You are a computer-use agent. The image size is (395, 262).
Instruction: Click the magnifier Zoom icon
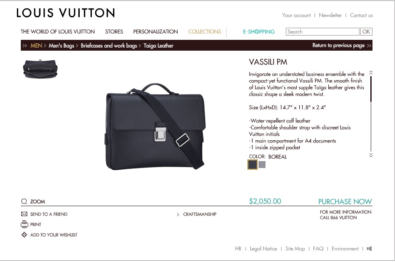24,201
